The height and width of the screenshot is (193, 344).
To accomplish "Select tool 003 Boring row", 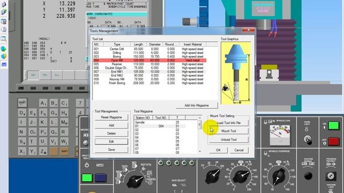I will pos(149,56).
